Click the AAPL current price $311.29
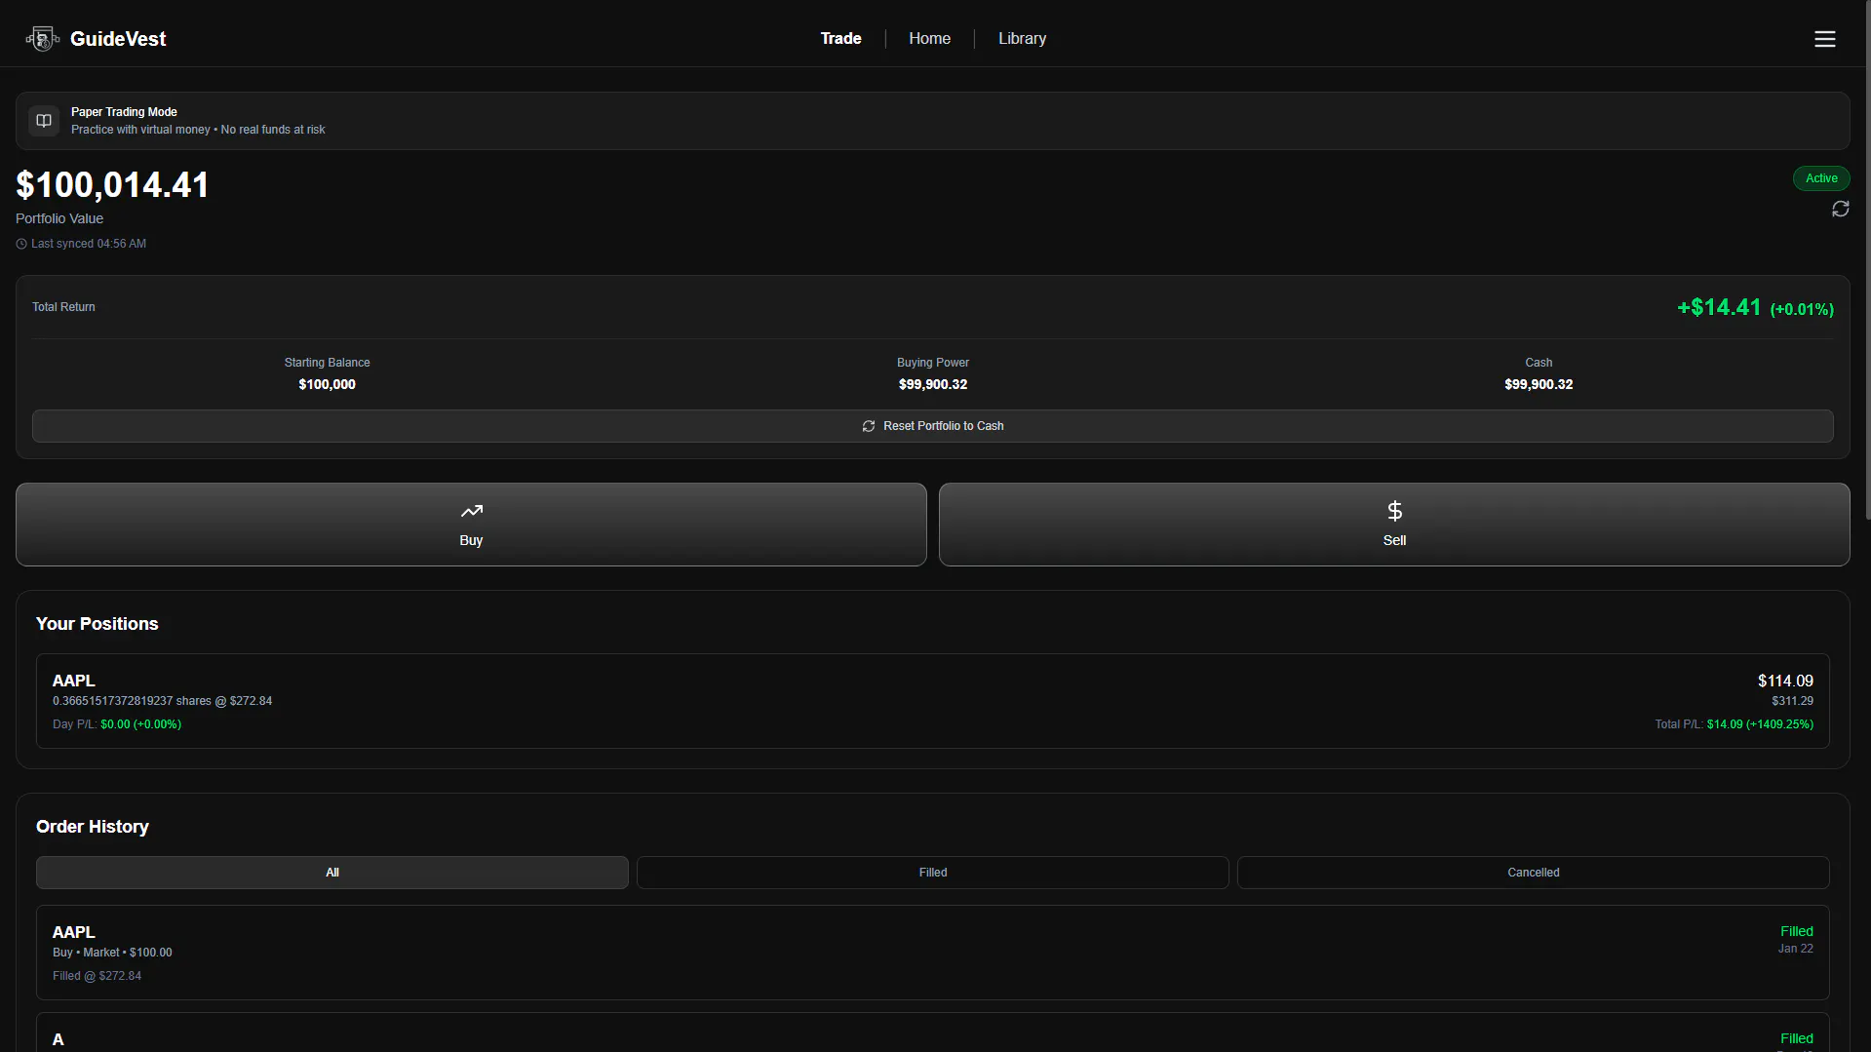The width and height of the screenshot is (1871, 1052). tap(1792, 701)
